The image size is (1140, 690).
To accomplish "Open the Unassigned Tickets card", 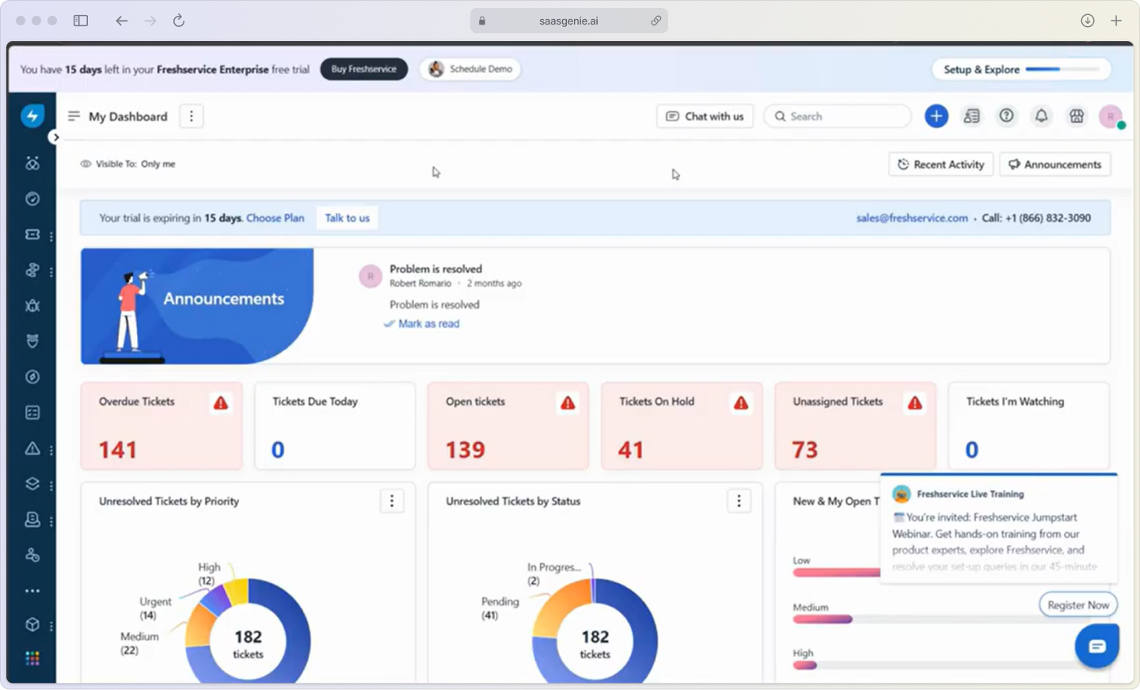I will click(x=855, y=426).
